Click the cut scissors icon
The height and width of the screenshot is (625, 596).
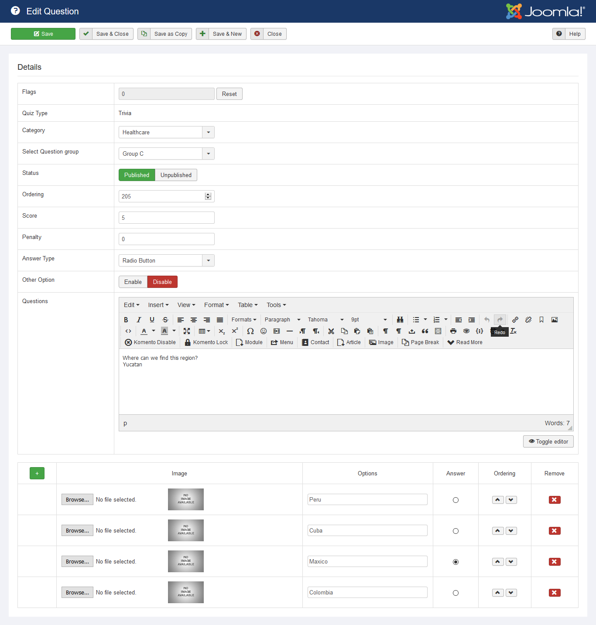click(331, 331)
